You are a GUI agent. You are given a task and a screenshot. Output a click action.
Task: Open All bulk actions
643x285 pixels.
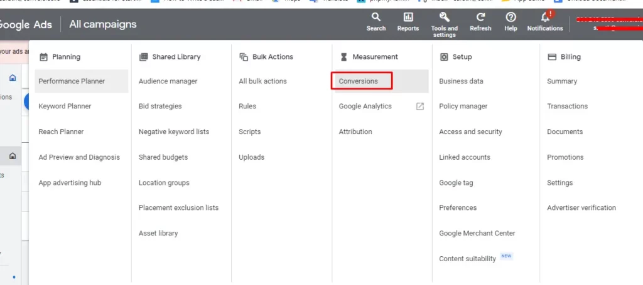(263, 81)
